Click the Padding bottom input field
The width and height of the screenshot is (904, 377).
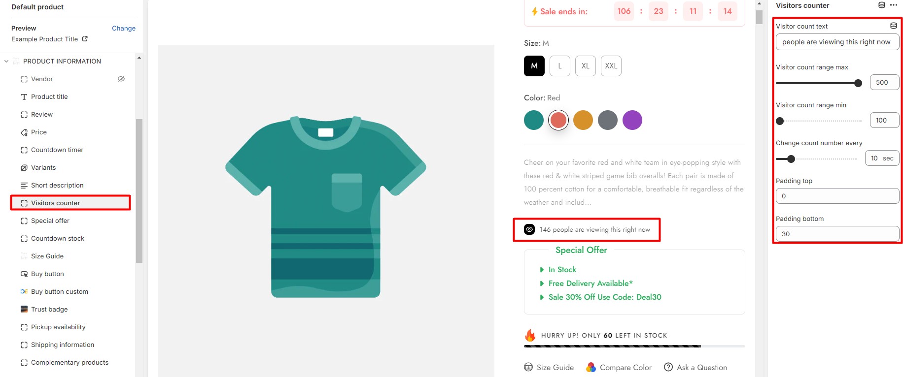click(837, 234)
